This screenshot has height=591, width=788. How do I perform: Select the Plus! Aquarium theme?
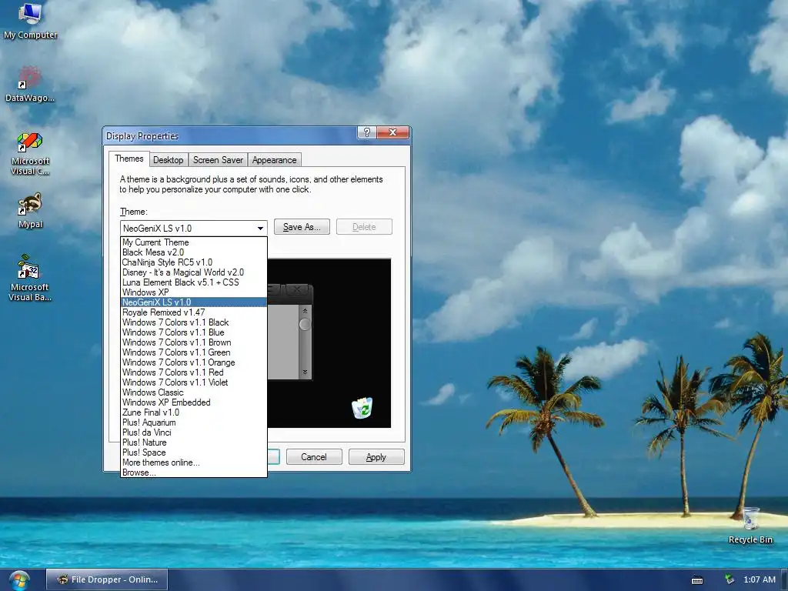point(193,422)
